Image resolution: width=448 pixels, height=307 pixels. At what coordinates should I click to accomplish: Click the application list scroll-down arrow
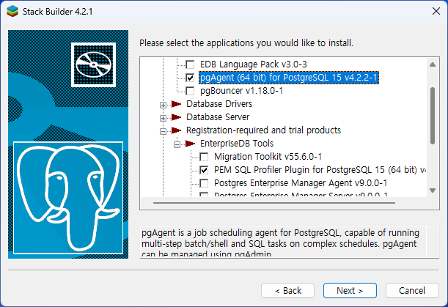(433, 191)
